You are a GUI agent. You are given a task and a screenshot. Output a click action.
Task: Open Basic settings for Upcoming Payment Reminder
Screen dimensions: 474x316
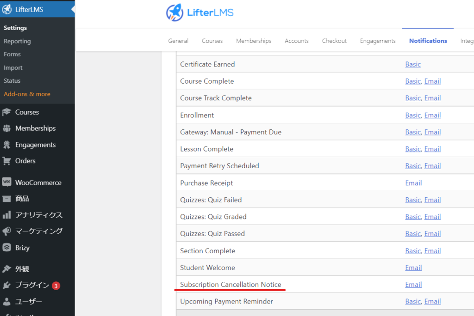(x=413, y=302)
